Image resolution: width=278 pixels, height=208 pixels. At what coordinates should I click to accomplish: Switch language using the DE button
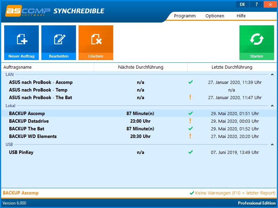tap(242, 5)
